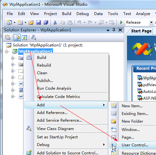
Task: Toggle Show All Files in Solution Explorer
Action: click(17, 37)
